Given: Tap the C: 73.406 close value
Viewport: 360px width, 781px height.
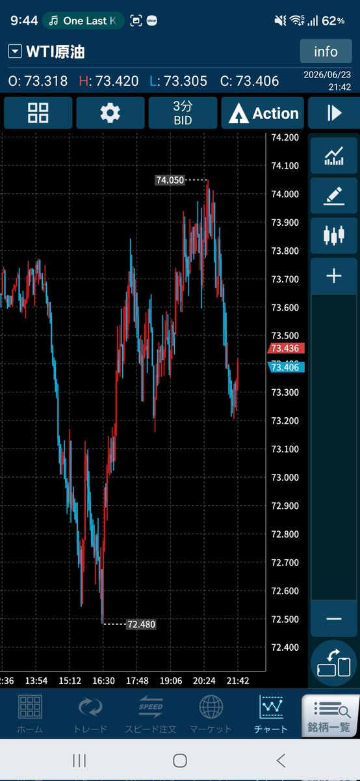Looking at the screenshot, I should 250,81.
